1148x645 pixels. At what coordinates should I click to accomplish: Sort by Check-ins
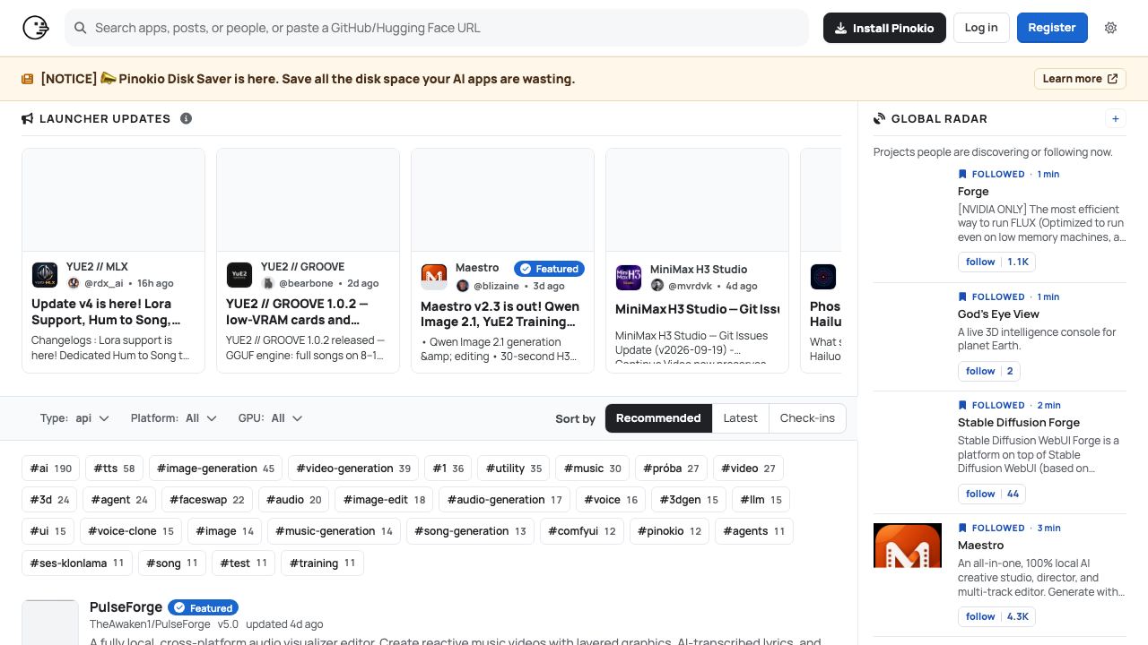[807, 418]
